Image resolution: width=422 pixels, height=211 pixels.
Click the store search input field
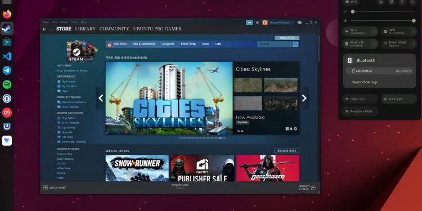coord(275,44)
